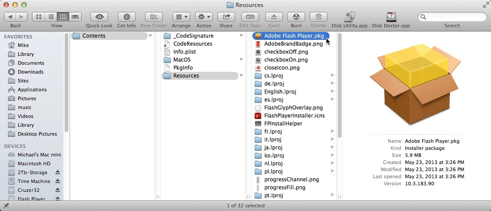Switch to Cover Flow view
491x211 pixels.
(x=75, y=17)
